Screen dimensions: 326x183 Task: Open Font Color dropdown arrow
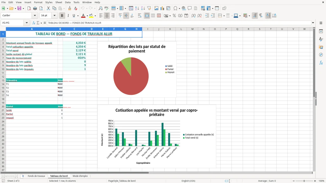pos(87,16)
